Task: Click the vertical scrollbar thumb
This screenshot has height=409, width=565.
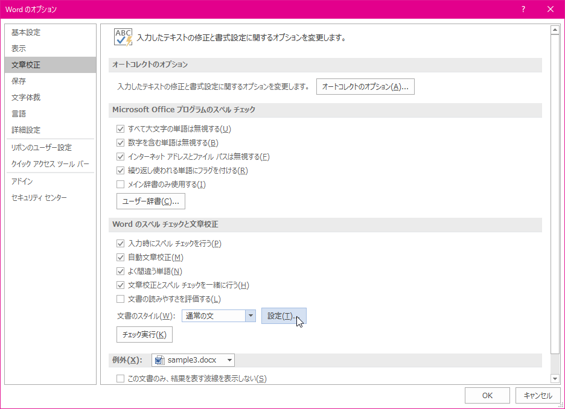Action: pos(555,194)
